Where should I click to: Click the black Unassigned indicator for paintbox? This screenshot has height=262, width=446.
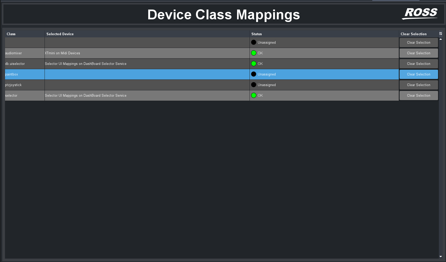[254, 74]
